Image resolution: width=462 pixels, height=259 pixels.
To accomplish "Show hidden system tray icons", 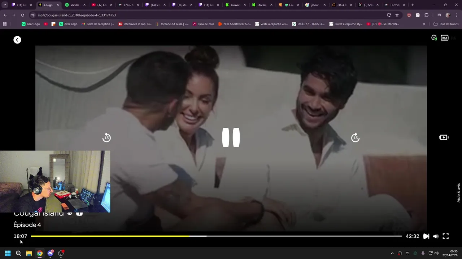I will click(392, 253).
